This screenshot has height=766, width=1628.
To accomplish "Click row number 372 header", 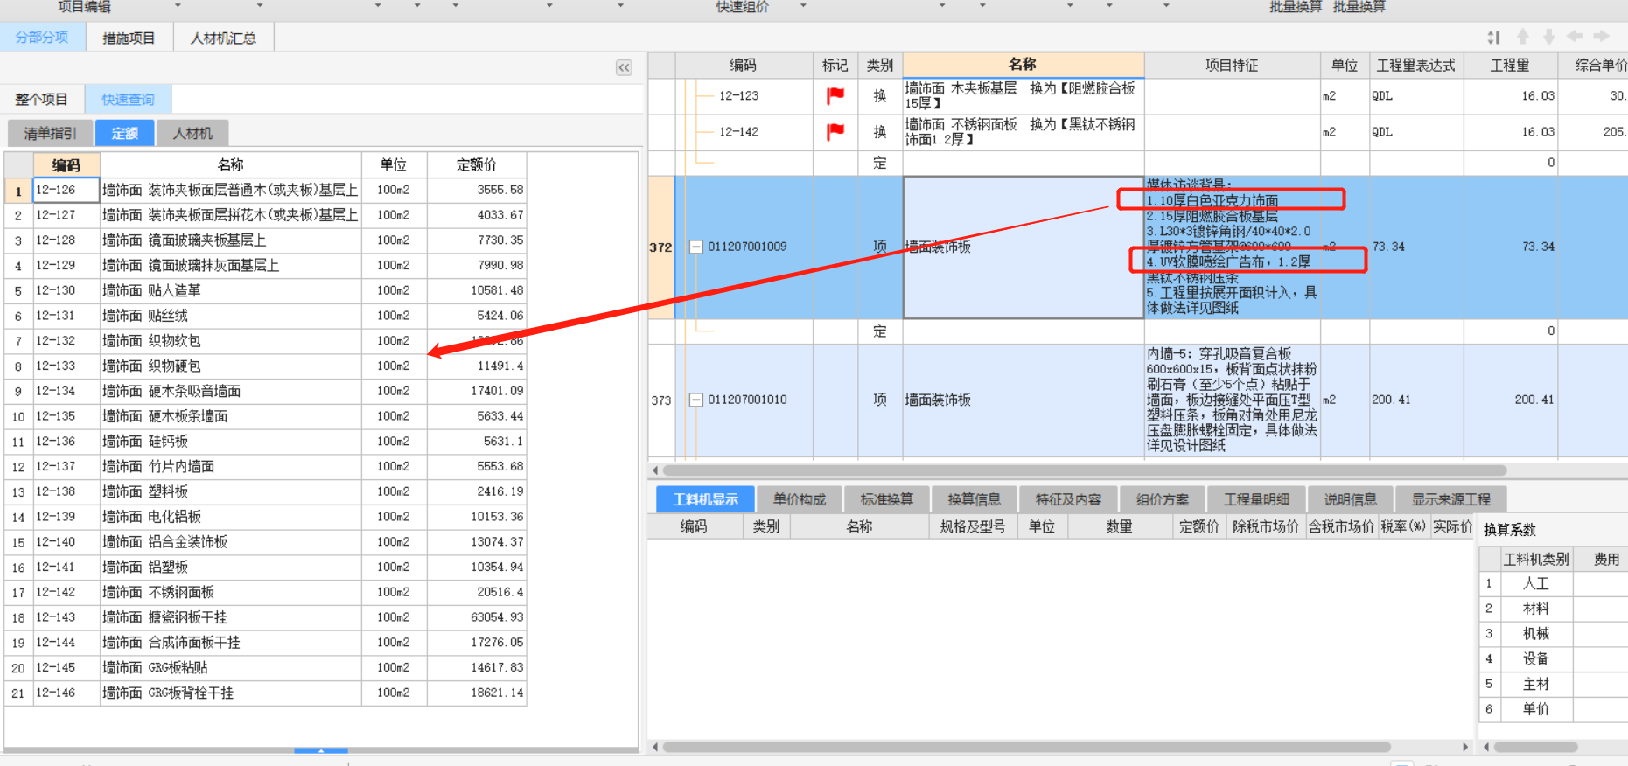I will (x=660, y=247).
